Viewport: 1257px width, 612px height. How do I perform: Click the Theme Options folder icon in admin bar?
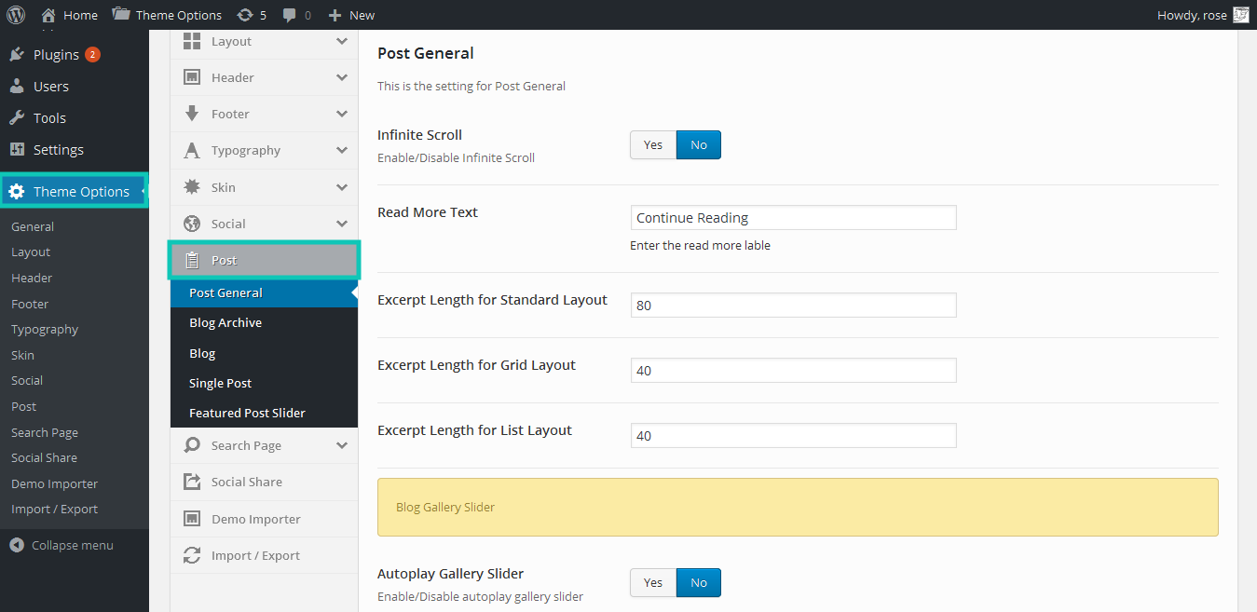tap(121, 15)
